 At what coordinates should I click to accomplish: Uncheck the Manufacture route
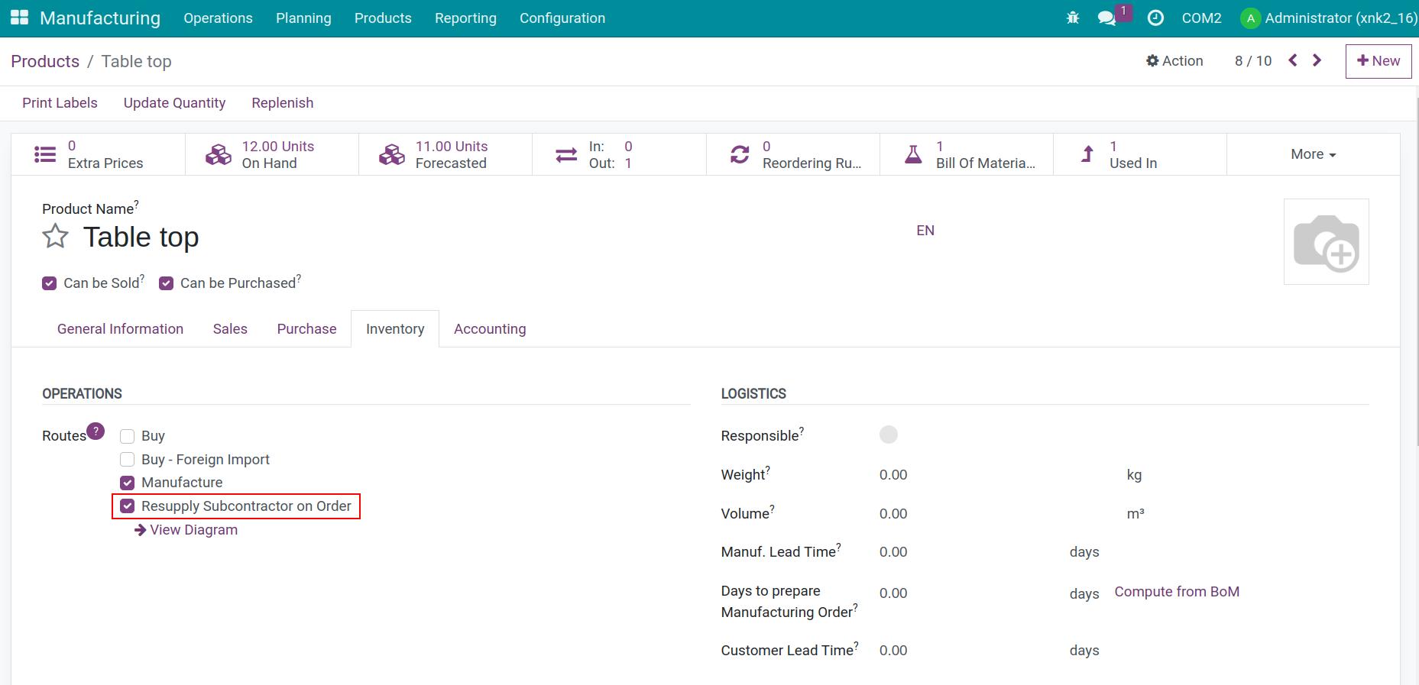(128, 483)
